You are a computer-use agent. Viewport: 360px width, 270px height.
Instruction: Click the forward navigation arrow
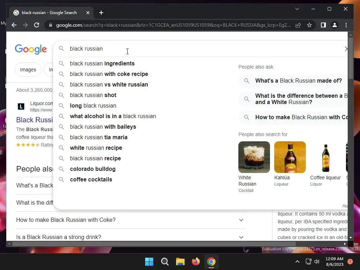[x=25, y=25]
